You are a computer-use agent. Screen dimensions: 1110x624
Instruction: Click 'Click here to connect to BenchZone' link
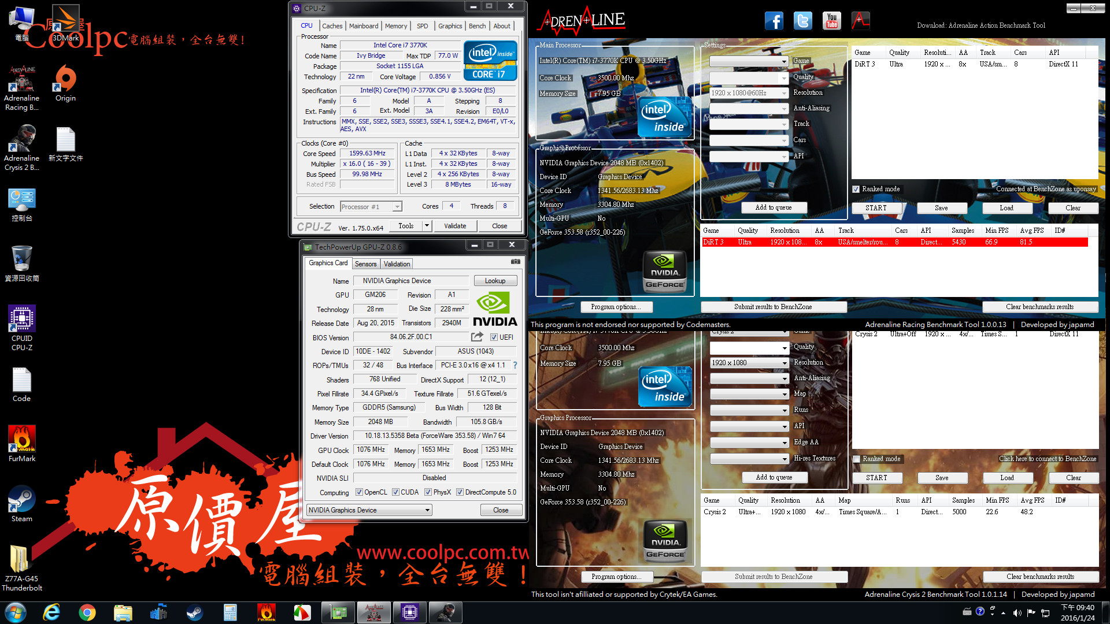click(1047, 459)
